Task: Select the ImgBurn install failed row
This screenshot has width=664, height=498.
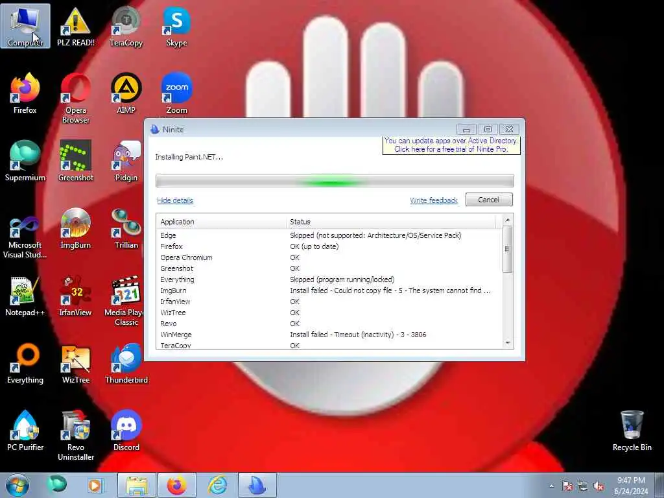Action: (x=329, y=290)
